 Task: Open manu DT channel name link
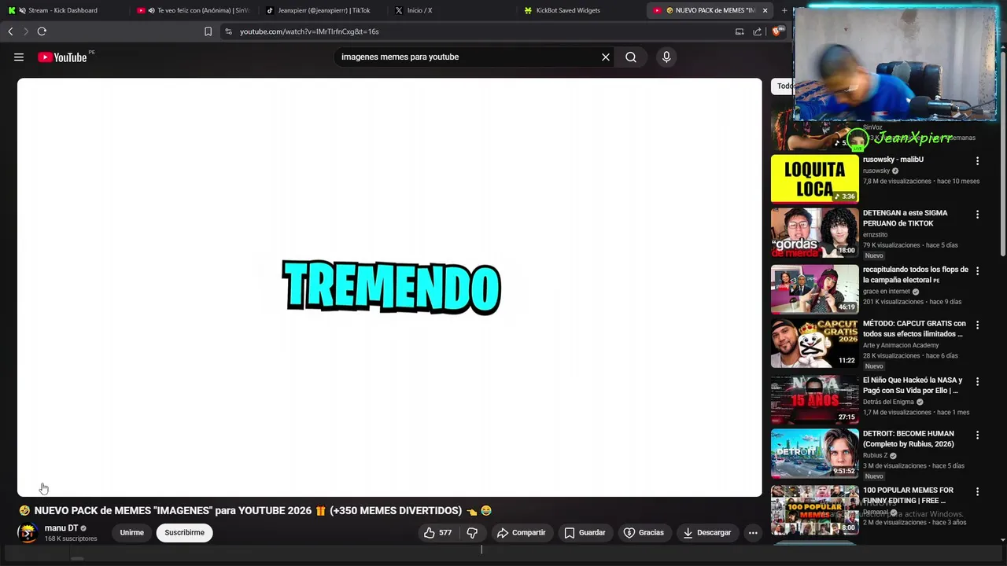(x=61, y=528)
